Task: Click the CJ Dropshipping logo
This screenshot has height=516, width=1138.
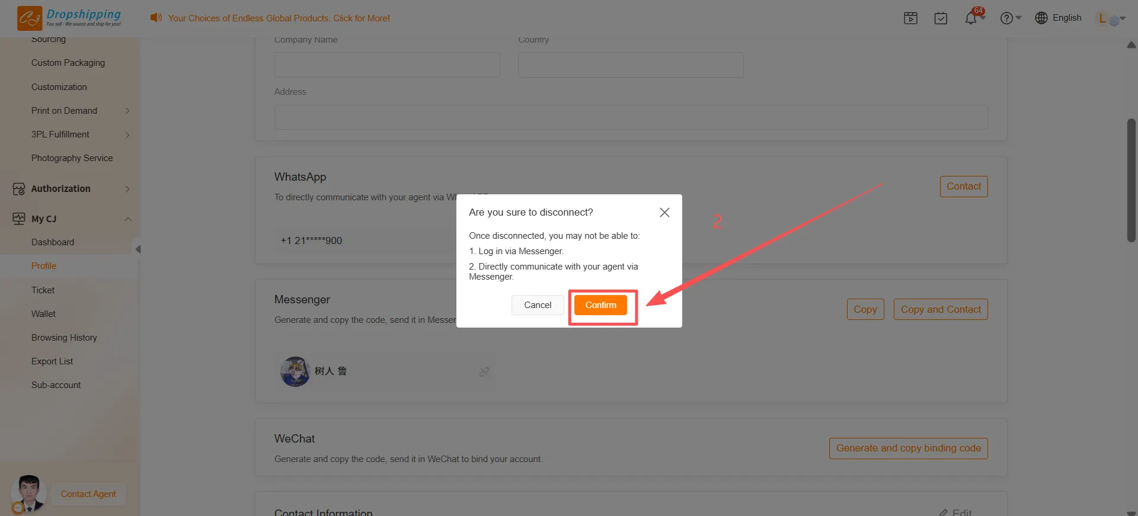Action: 69,18
